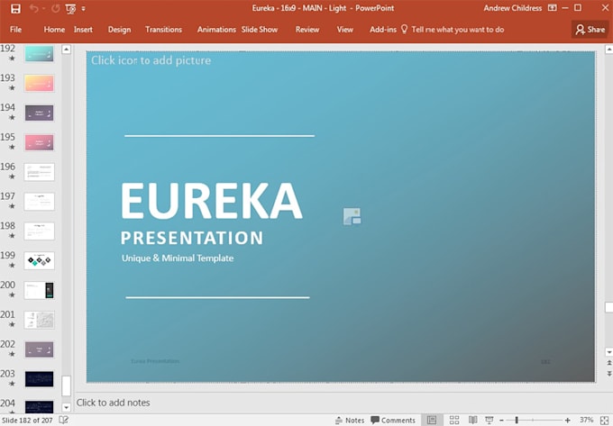This screenshot has width=613, height=426.
Task: Click the Redo icon in title bar
Action: click(56, 9)
